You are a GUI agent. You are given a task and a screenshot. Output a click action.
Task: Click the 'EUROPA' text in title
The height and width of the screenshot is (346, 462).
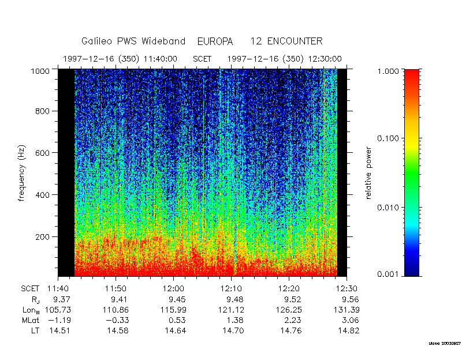click(x=215, y=42)
